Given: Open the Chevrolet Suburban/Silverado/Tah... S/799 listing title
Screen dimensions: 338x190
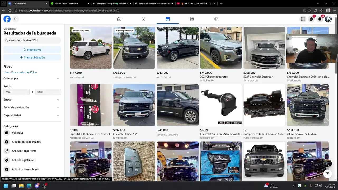Looking at the screenshot, I should (221, 134).
